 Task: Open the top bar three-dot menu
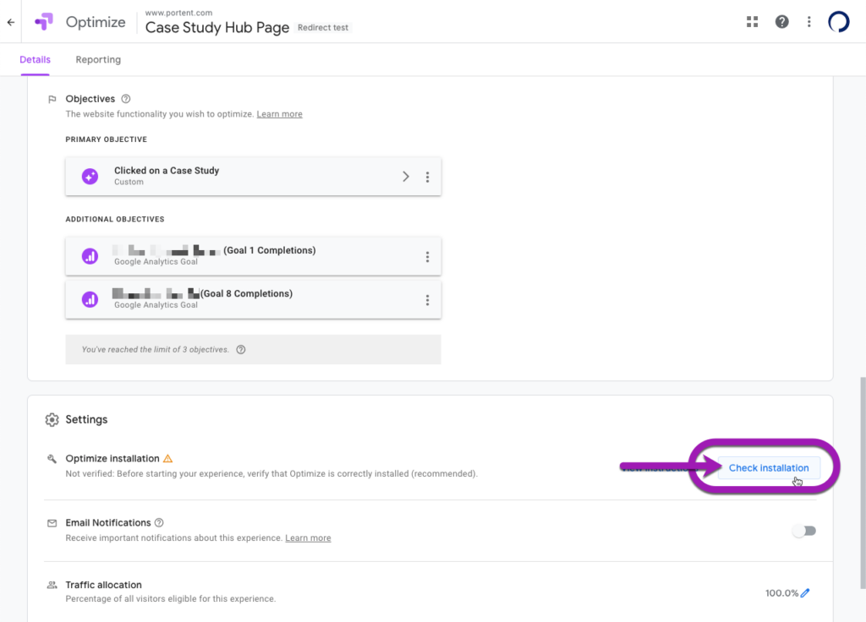(x=809, y=21)
